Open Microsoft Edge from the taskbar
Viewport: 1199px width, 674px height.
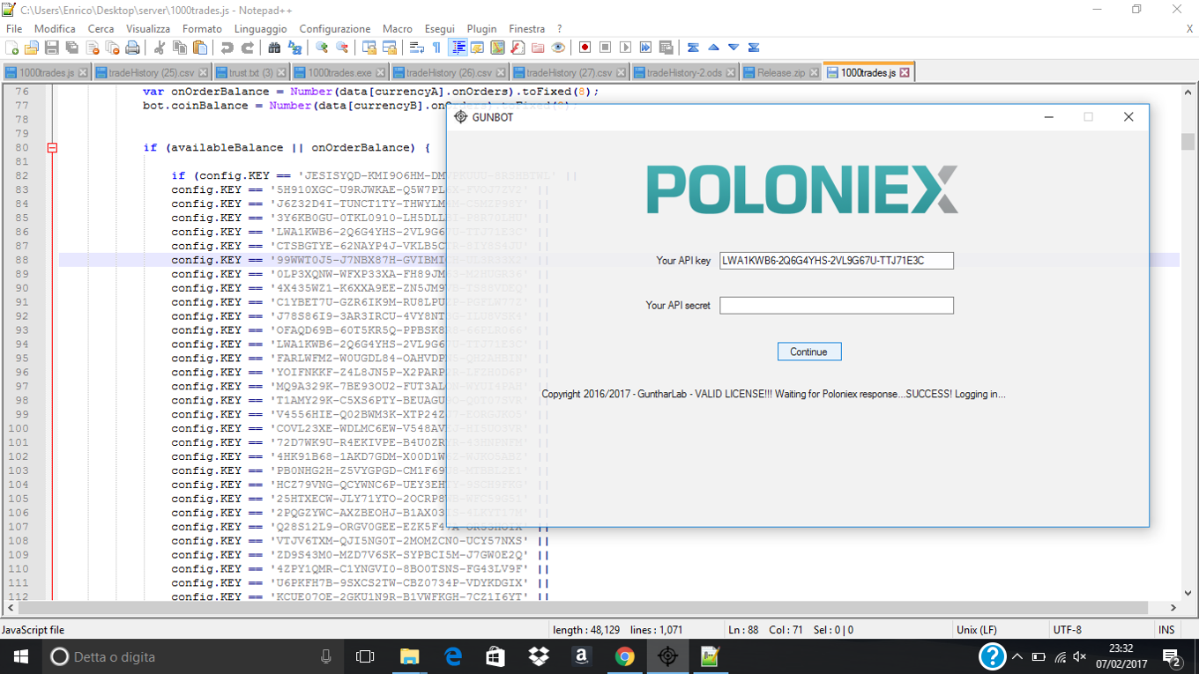(453, 656)
